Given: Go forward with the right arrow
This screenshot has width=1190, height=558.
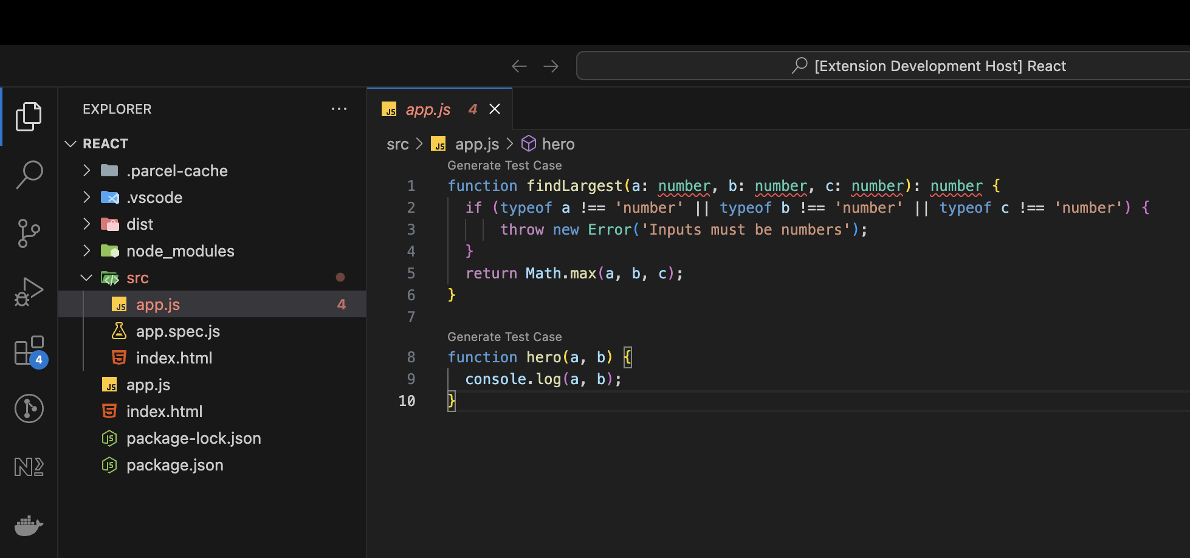Looking at the screenshot, I should point(551,66).
